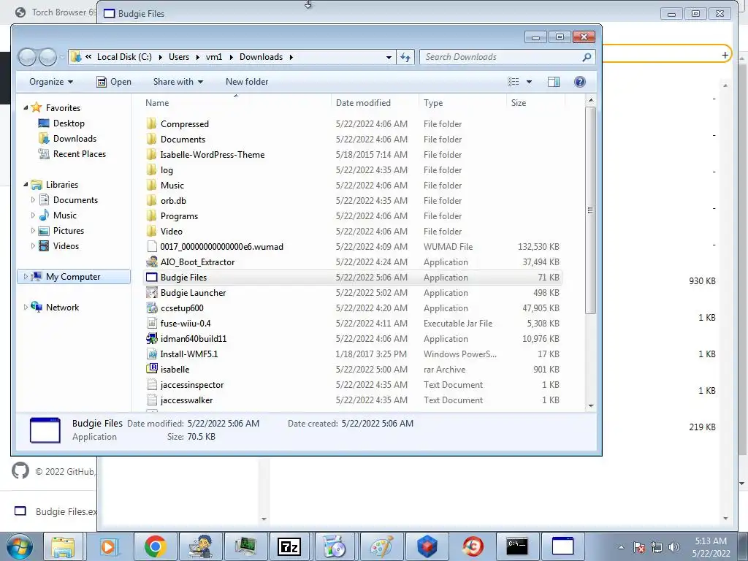Click Users in the address path
Viewport: 748px width, 561px height.
point(179,57)
